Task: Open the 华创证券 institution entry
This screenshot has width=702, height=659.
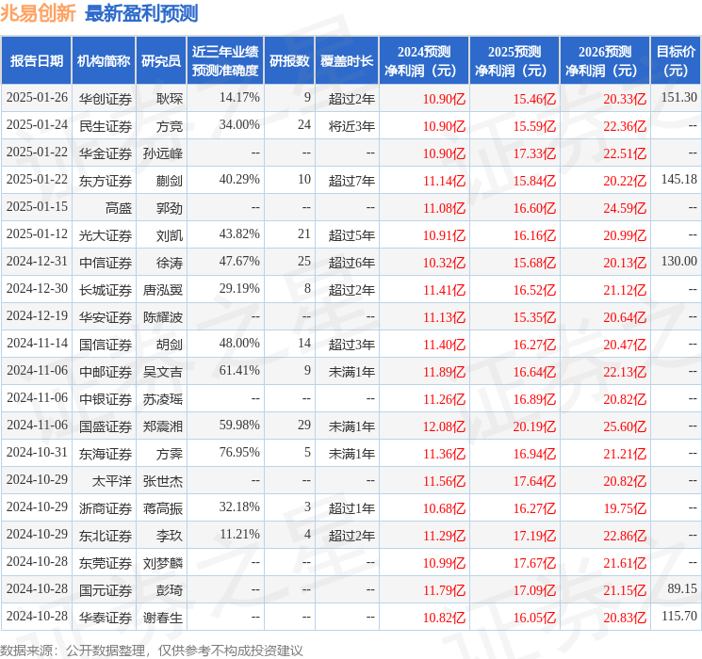Action: pos(106,98)
